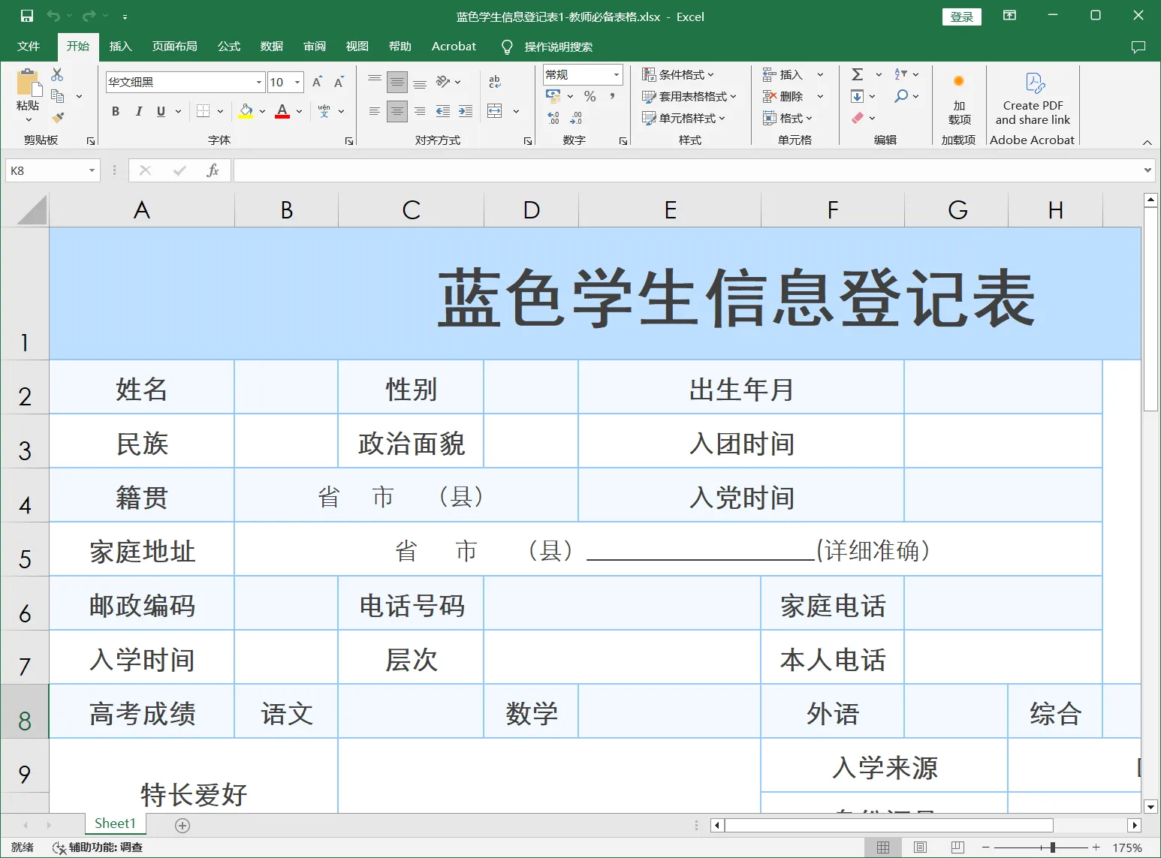Click the AutoSum sigma icon

coord(858,74)
